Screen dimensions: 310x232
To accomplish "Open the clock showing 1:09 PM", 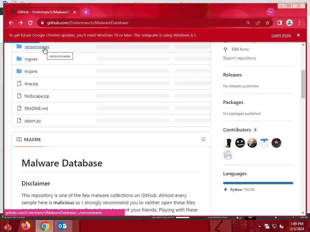I will click(297, 226).
